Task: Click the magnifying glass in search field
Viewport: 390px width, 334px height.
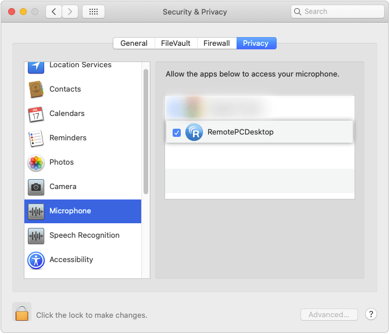Action: point(298,12)
